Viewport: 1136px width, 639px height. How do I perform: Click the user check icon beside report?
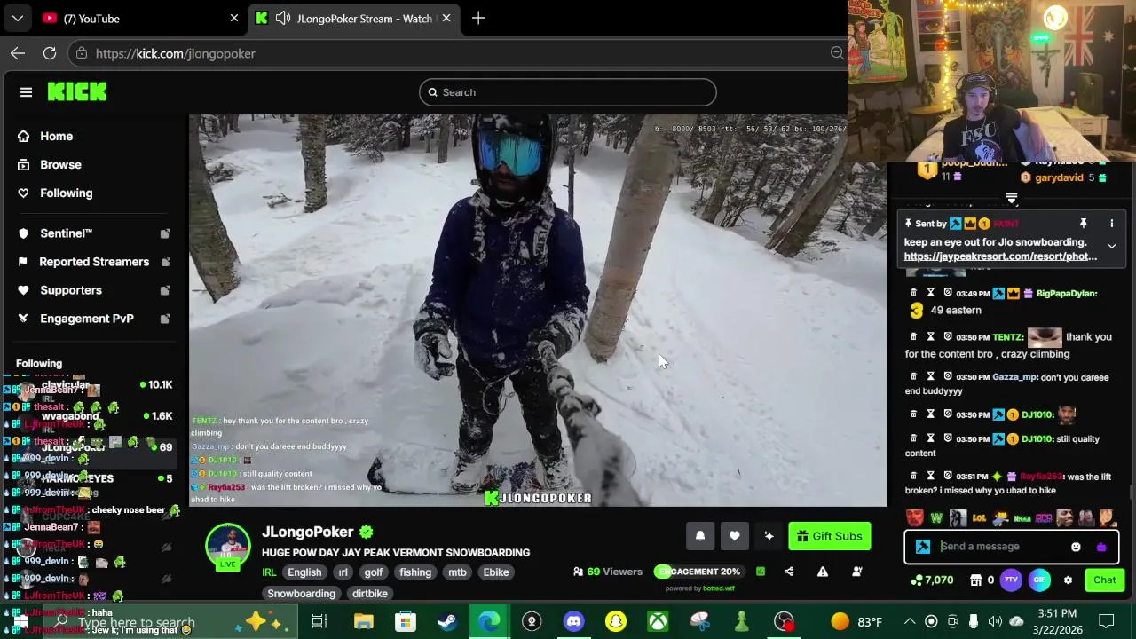(x=856, y=572)
